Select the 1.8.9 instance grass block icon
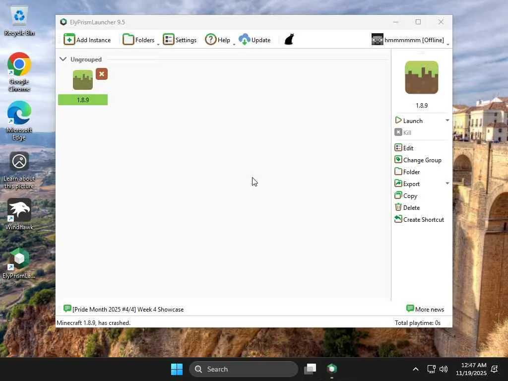Viewport: 508px width, 381px height. click(x=83, y=80)
